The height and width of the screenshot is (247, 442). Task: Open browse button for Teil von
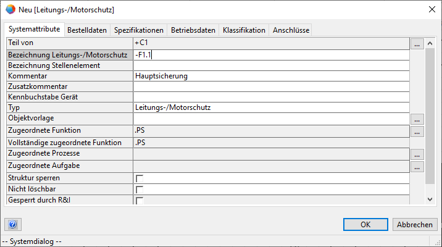pyautogui.click(x=418, y=44)
